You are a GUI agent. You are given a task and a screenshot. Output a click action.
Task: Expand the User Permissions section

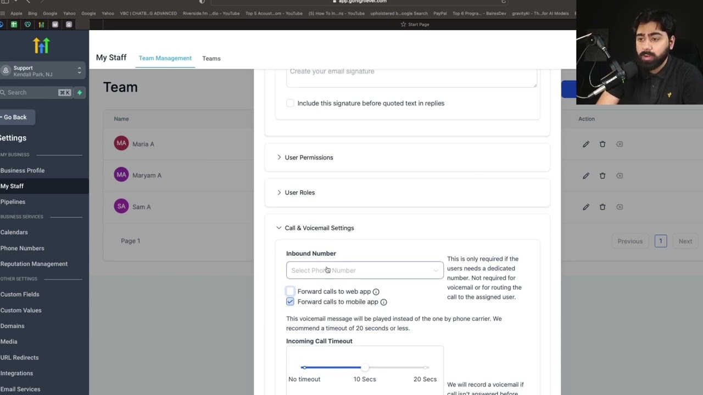[x=407, y=157]
